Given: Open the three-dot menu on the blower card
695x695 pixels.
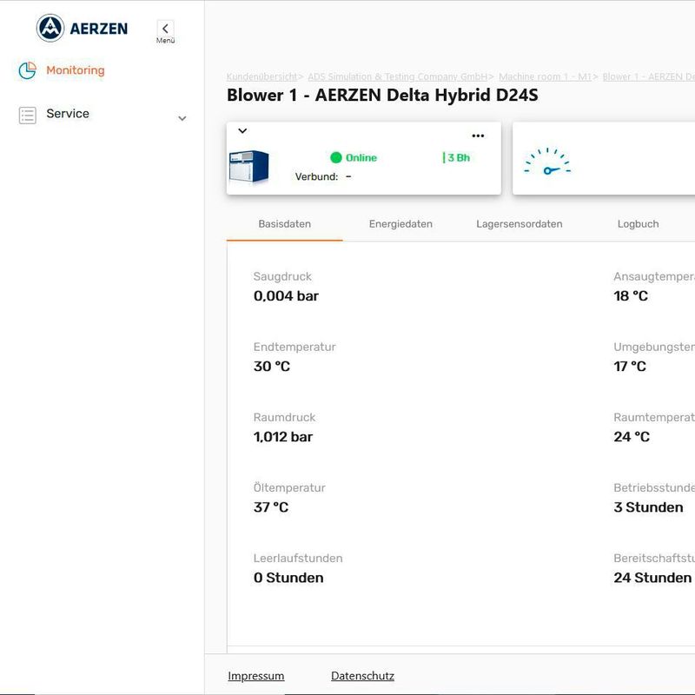Looking at the screenshot, I should [x=478, y=136].
